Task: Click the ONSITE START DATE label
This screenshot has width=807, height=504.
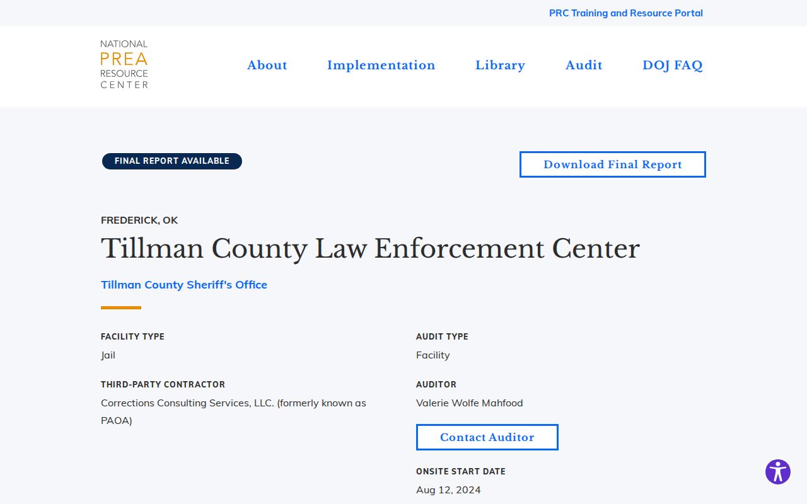Action: [461, 471]
